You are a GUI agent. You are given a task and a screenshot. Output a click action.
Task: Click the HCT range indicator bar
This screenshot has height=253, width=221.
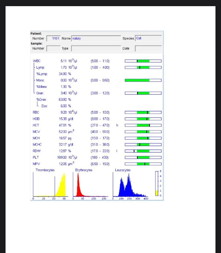pyautogui.click(x=143, y=125)
